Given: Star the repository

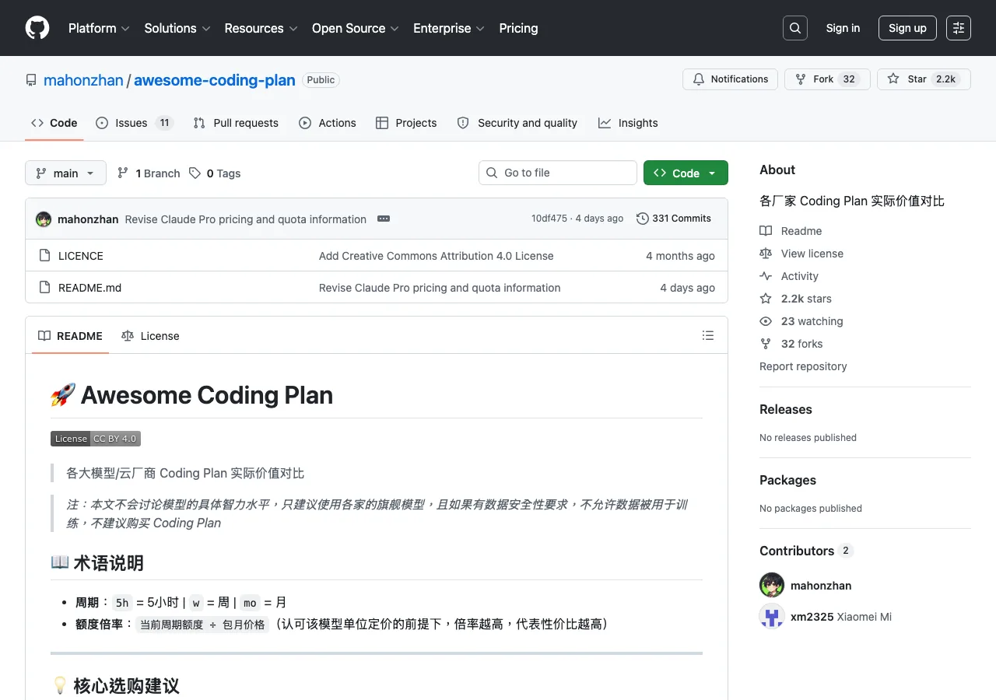Looking at the screenshot, I should tap(924, 79).
